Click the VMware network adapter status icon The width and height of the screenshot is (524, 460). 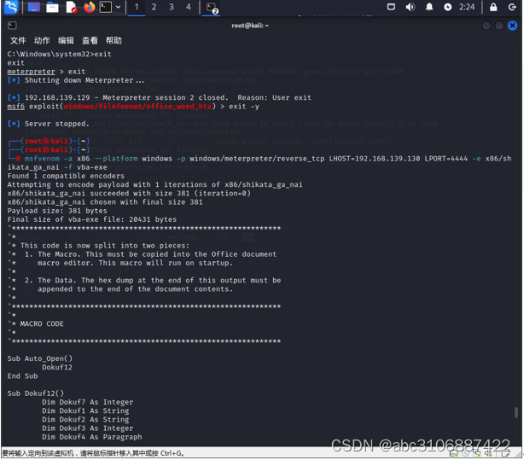pos(477,453)
